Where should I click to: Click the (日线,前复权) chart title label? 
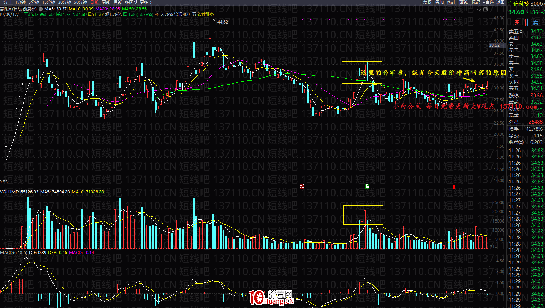click(24, 9)
